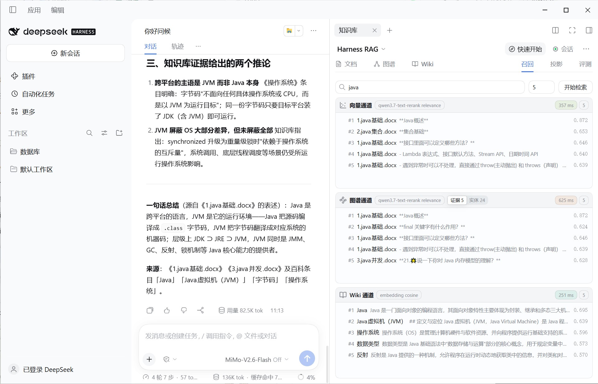This screenshot has height=384, width=598.
Task: Focus the java search query field
Action: [x=430, y=87]
